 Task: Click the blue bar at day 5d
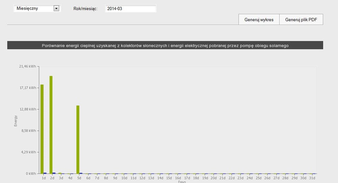81,173
